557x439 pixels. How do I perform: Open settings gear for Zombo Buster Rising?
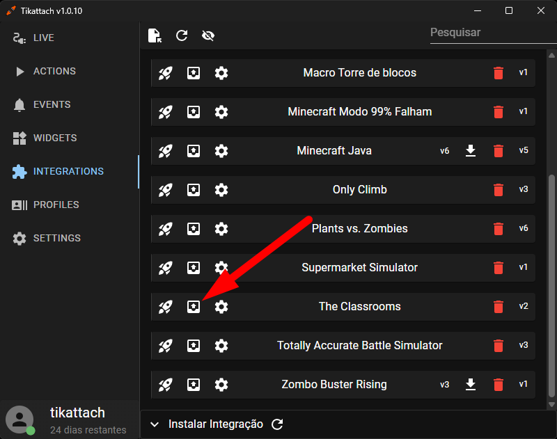pos(221,385)
